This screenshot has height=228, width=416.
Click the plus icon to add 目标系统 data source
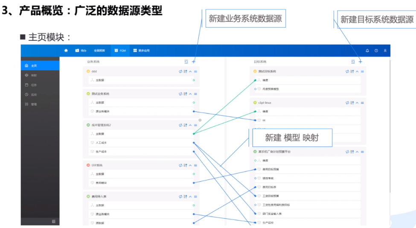[x=360, y=62]
